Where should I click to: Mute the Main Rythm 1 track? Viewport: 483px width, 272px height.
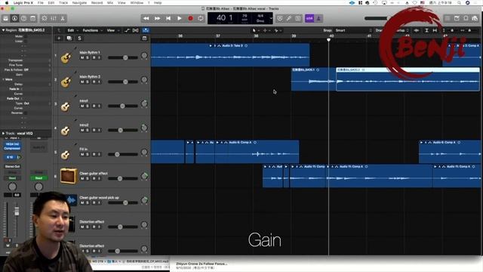point(82,57)
